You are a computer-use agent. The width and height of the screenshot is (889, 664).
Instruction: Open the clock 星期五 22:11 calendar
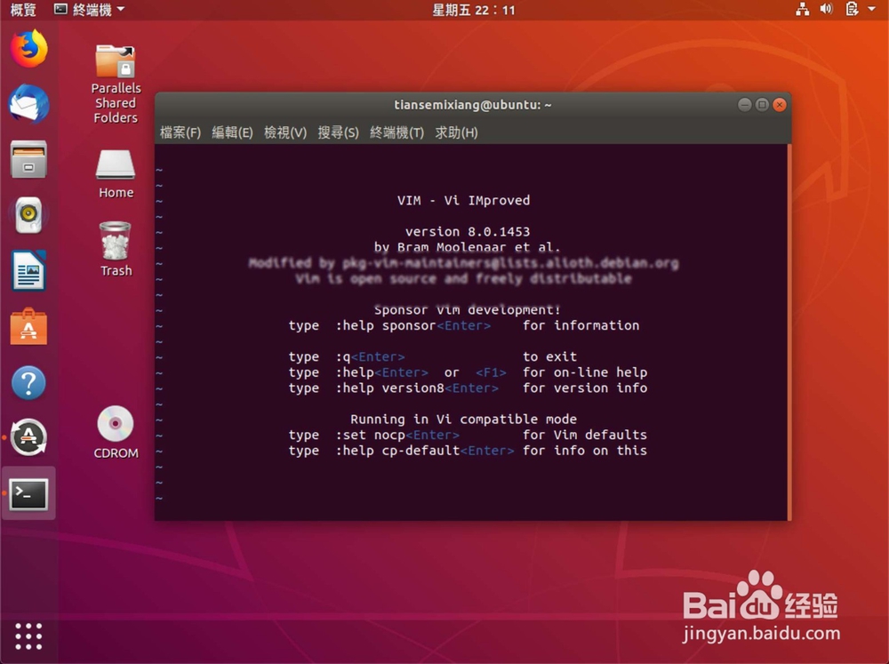(x=474, y=10)
